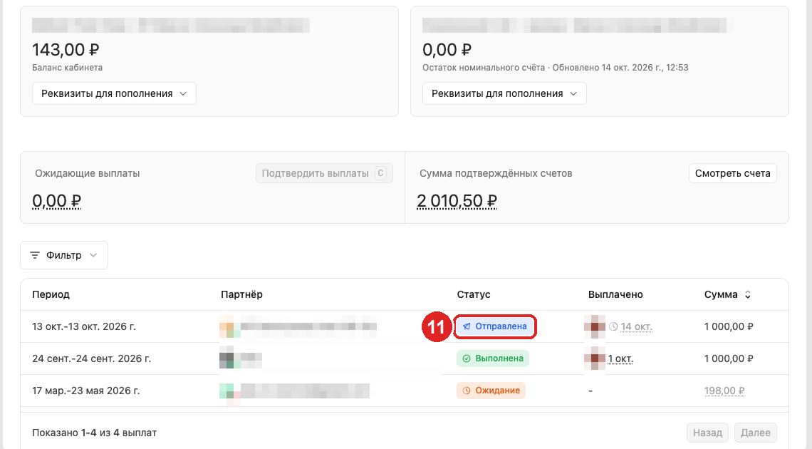Click the 14 окт. paid date
This screenshot has height=449, width=812.
(x=637, y=327)
